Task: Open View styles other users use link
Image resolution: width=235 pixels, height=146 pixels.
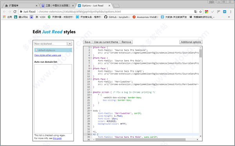Action: click(48, 55)
